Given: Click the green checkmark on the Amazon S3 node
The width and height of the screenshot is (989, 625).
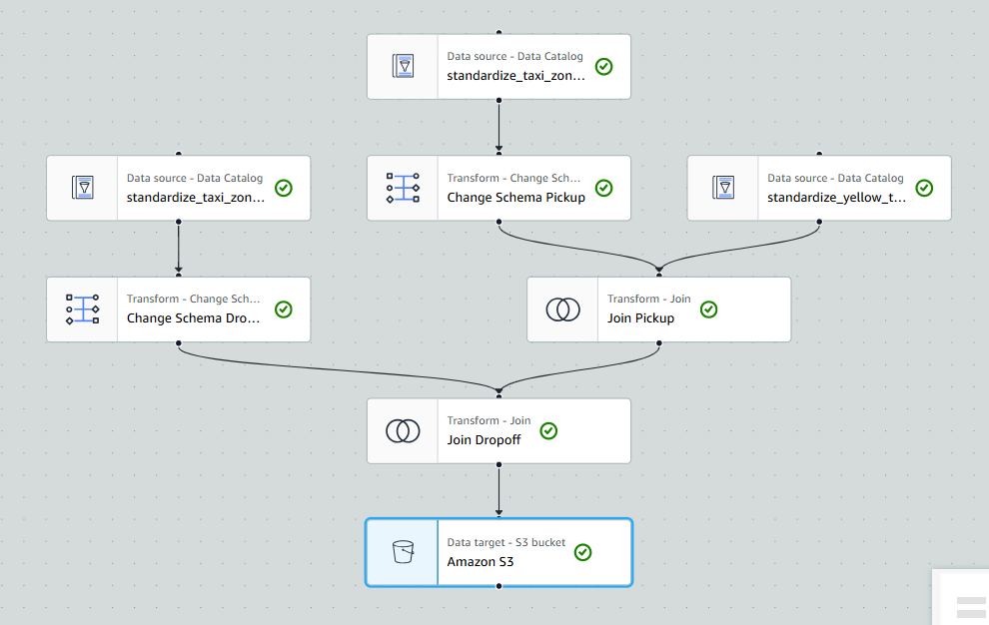Looking at the screenshot, I should click(583, 552).
